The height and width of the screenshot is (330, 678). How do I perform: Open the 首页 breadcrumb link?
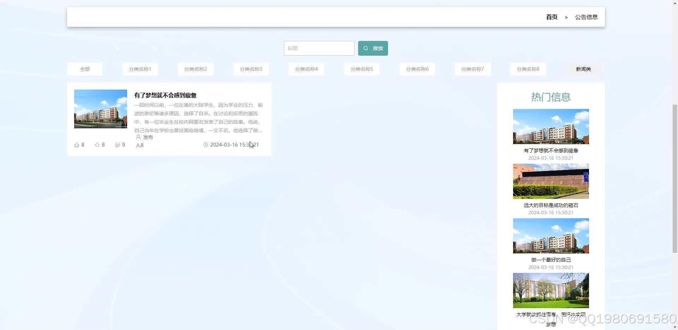(x=552, y=17)
